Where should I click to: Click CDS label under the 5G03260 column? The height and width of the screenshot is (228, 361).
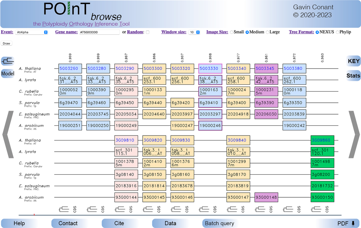coord(75,209)
